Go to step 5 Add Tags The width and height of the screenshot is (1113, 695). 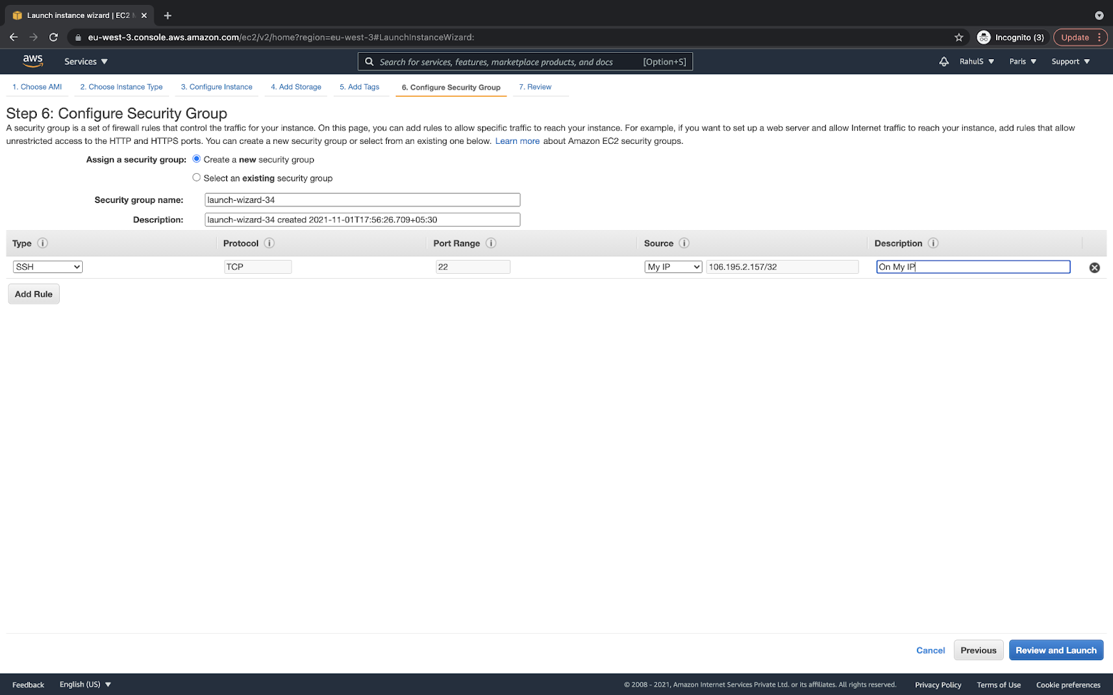pos(360,87)
